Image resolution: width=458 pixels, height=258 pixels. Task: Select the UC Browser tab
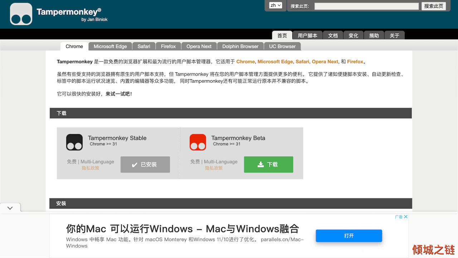[282, 46]
